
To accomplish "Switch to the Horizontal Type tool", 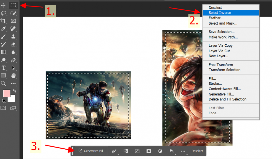I will 4,68.
